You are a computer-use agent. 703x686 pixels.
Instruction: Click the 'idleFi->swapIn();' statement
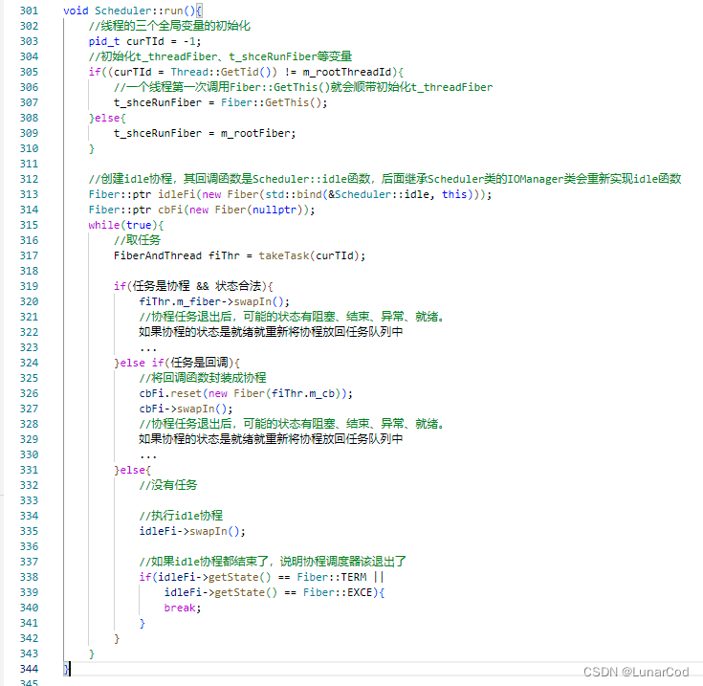click(x=192, y=531)
